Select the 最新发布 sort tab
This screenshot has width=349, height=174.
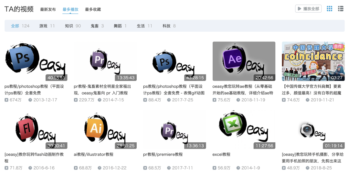click(48, 9)
